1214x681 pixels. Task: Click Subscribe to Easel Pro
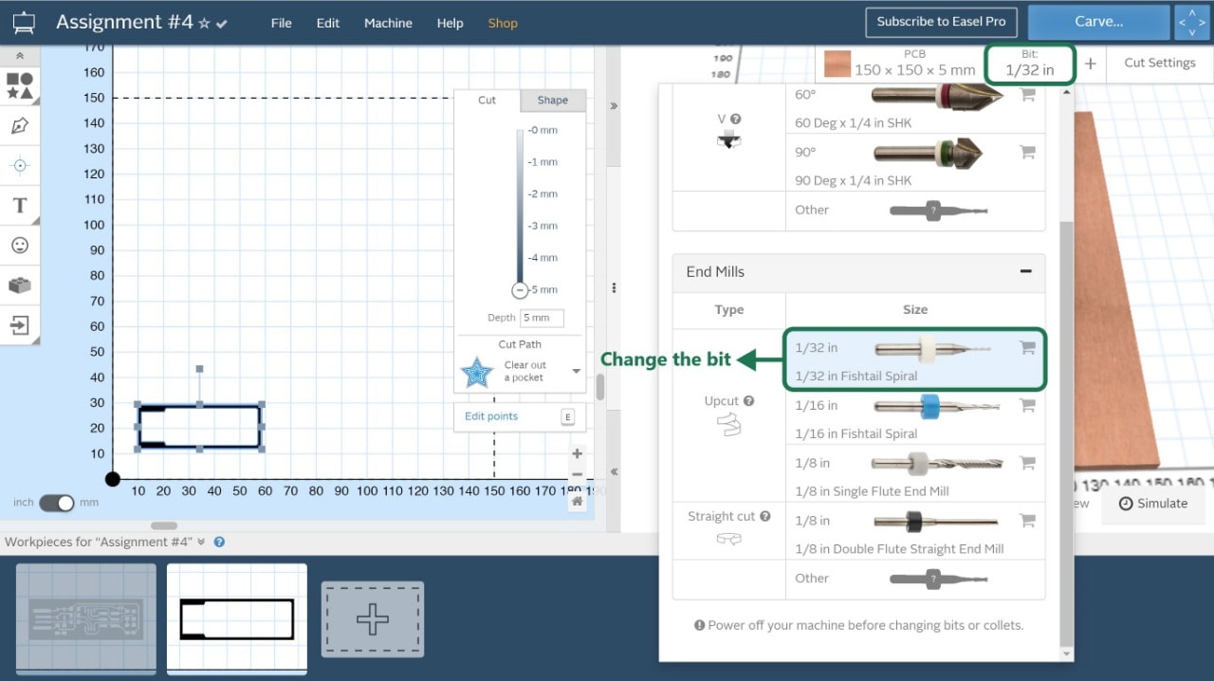(x=942, y=22)
